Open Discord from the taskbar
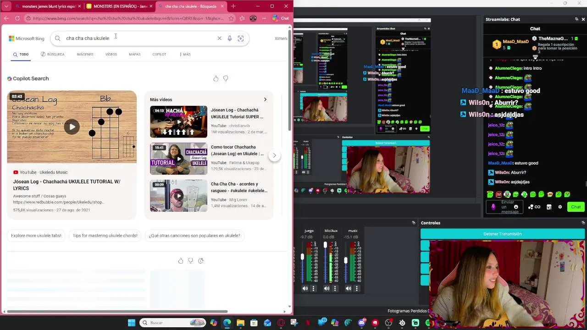Viewport: 587px width, 330px height. click(362, 323)
